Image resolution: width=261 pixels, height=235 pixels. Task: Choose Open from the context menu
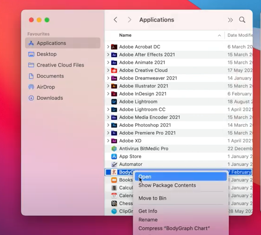pos(181,176)
